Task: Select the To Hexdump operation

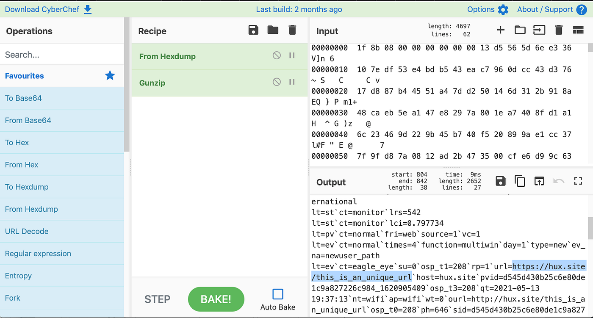Action: pos(62,187)
